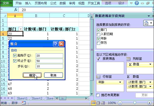Uncheck the 部门 field checkbox
This screenshot has height=106, width=154.
tap(98, 30)
